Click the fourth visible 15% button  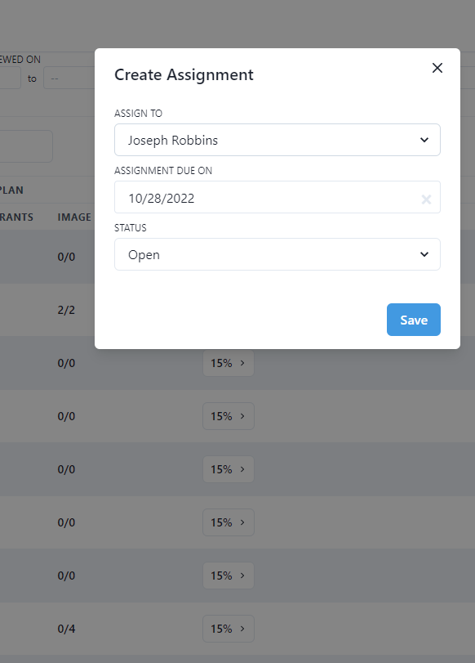click(229, 522)
